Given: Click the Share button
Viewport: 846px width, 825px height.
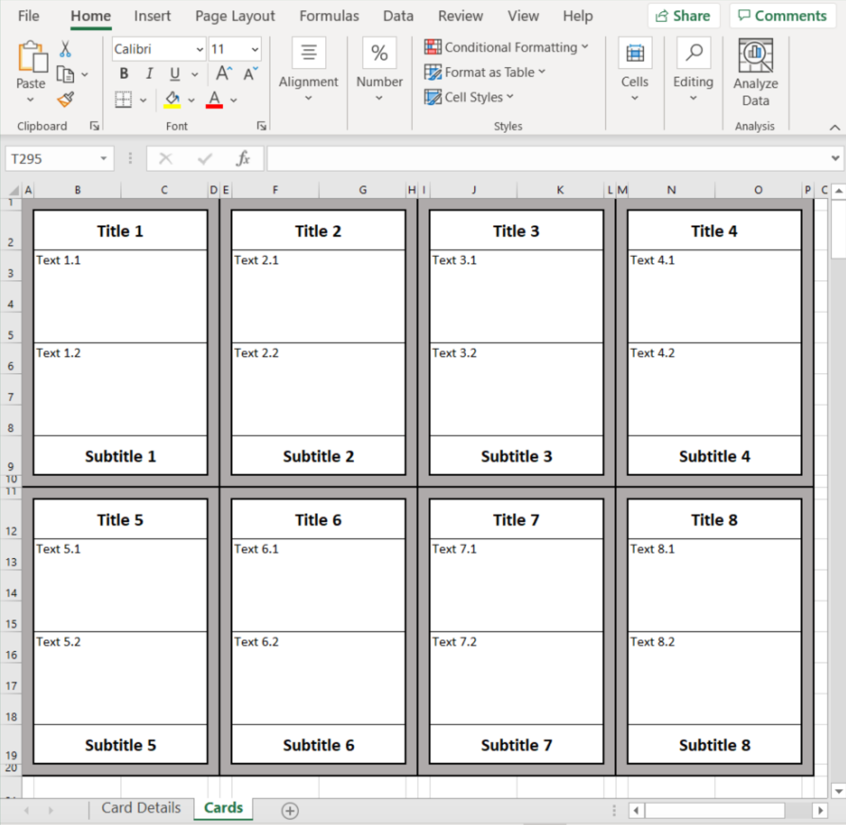Looking at the screenshot, I should (x=684, y=16).
